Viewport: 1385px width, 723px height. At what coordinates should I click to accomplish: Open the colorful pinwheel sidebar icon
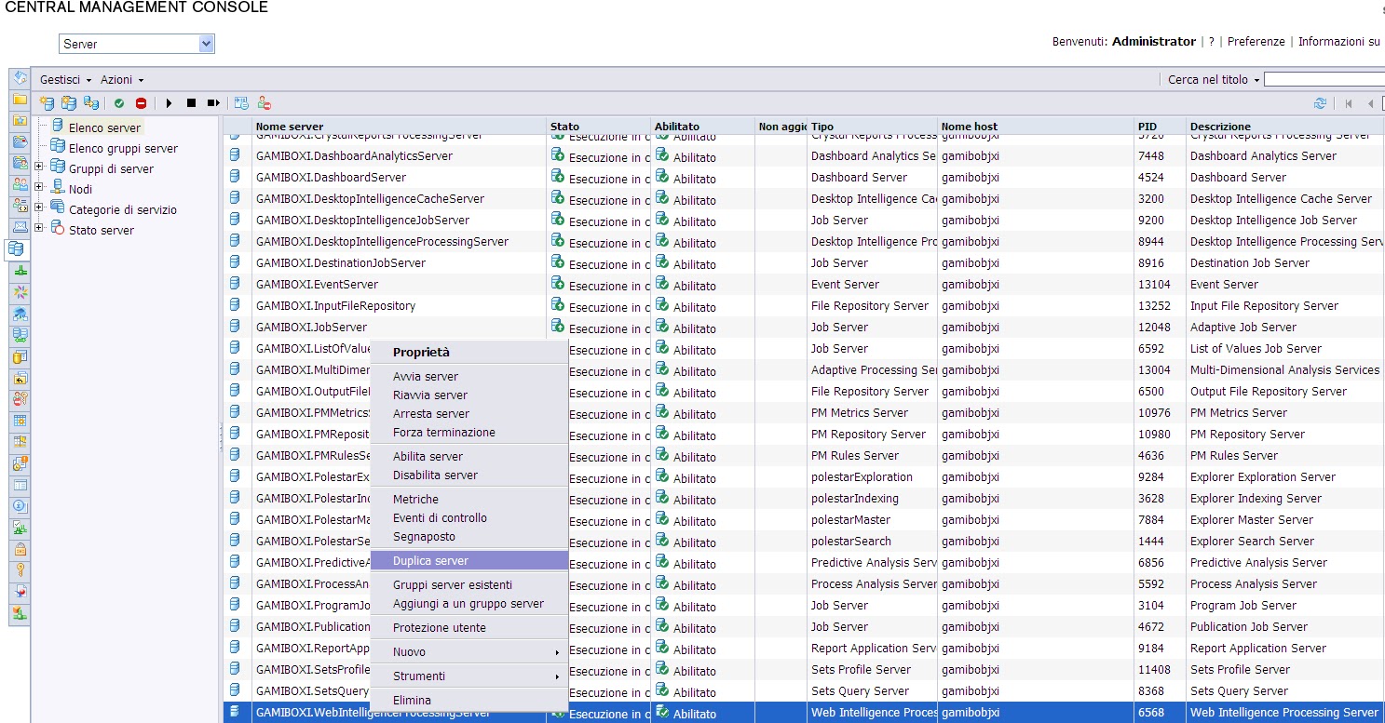point(20,292)
